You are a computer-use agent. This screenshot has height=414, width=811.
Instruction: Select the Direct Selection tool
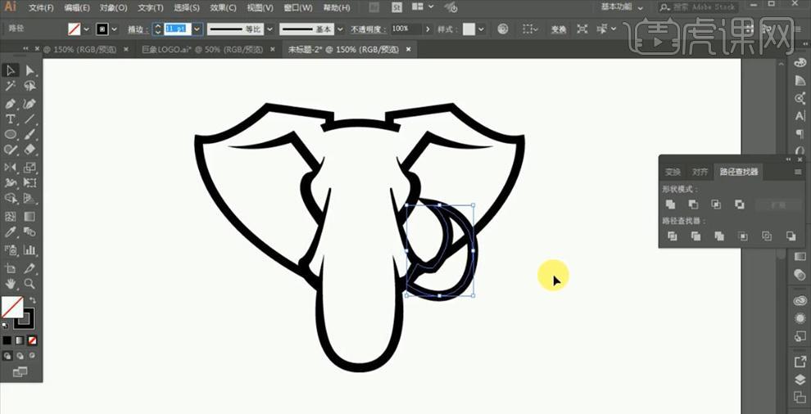click(30, 70)
